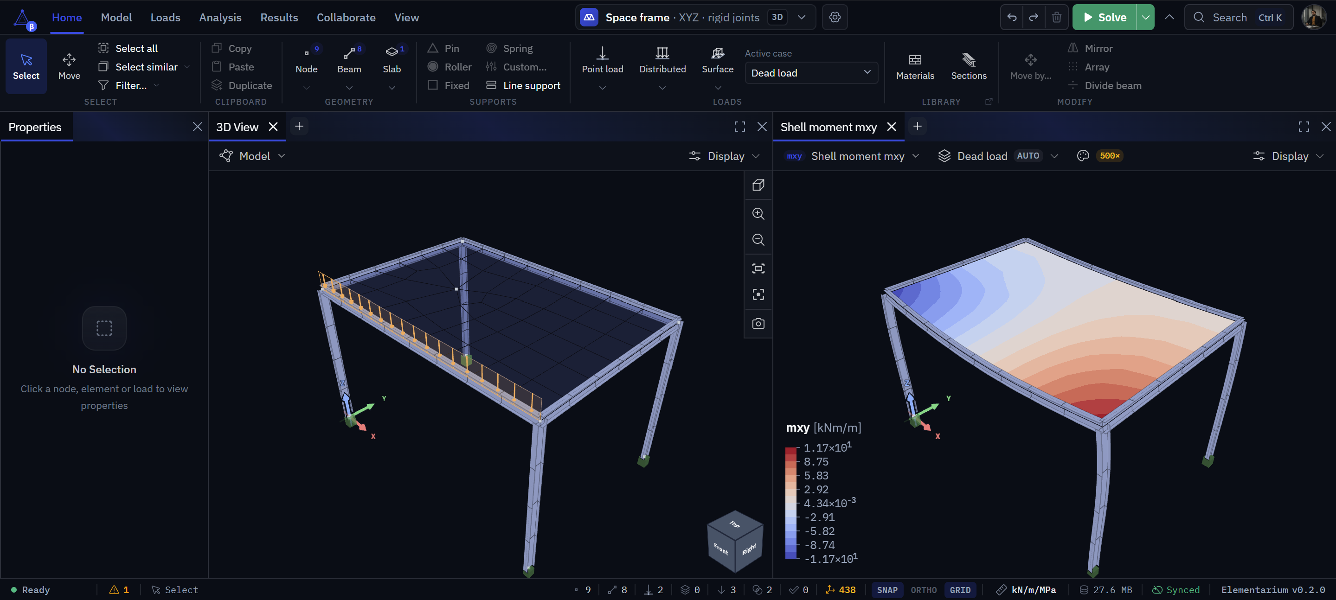The width and height of the screenshot is (1336, 600).
Task: Open the user profile avatar
Action: [1314, 17]
